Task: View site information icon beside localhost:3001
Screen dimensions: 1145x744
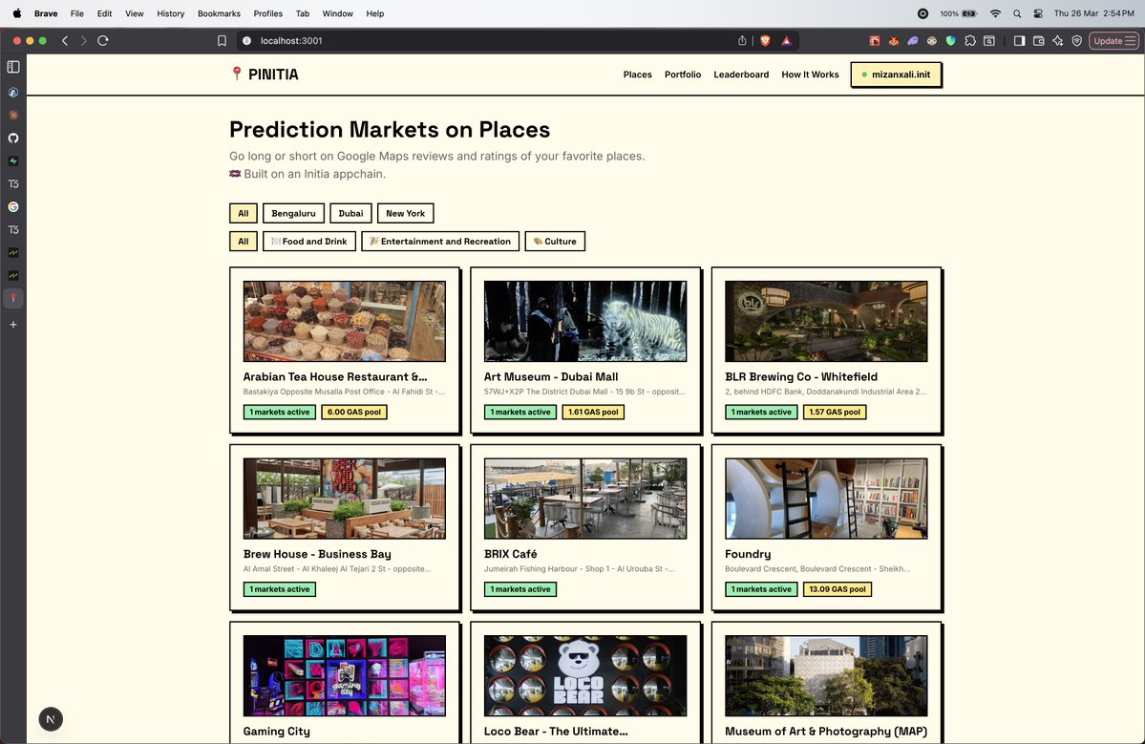Action: (246, 41)
